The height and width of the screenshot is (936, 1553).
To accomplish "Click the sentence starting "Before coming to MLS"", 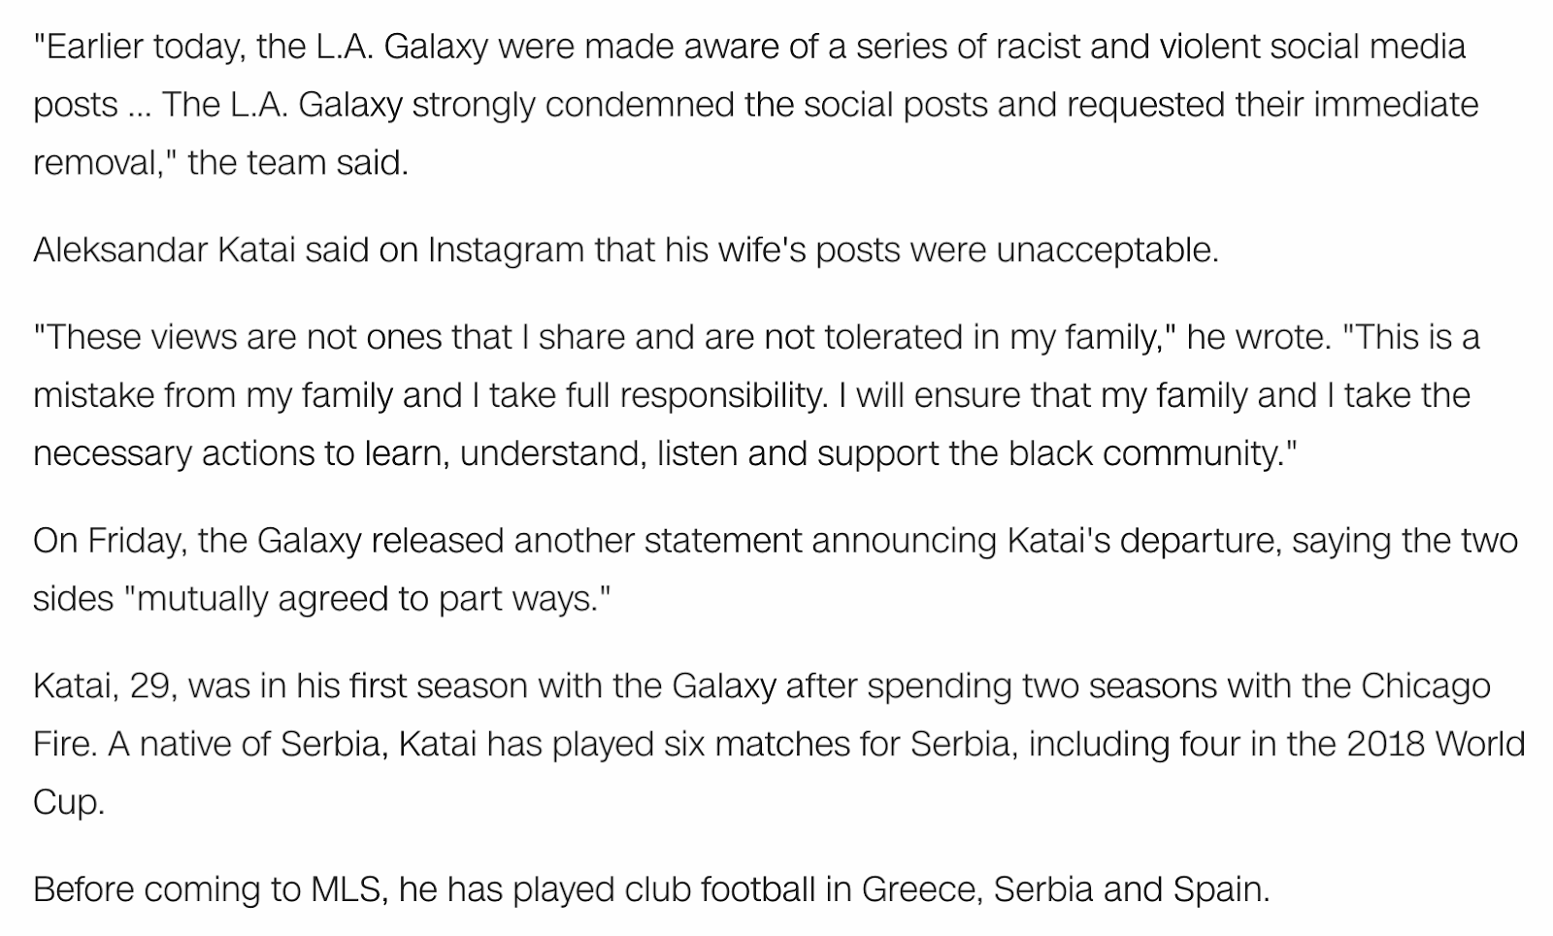I will tap(651, 889).
